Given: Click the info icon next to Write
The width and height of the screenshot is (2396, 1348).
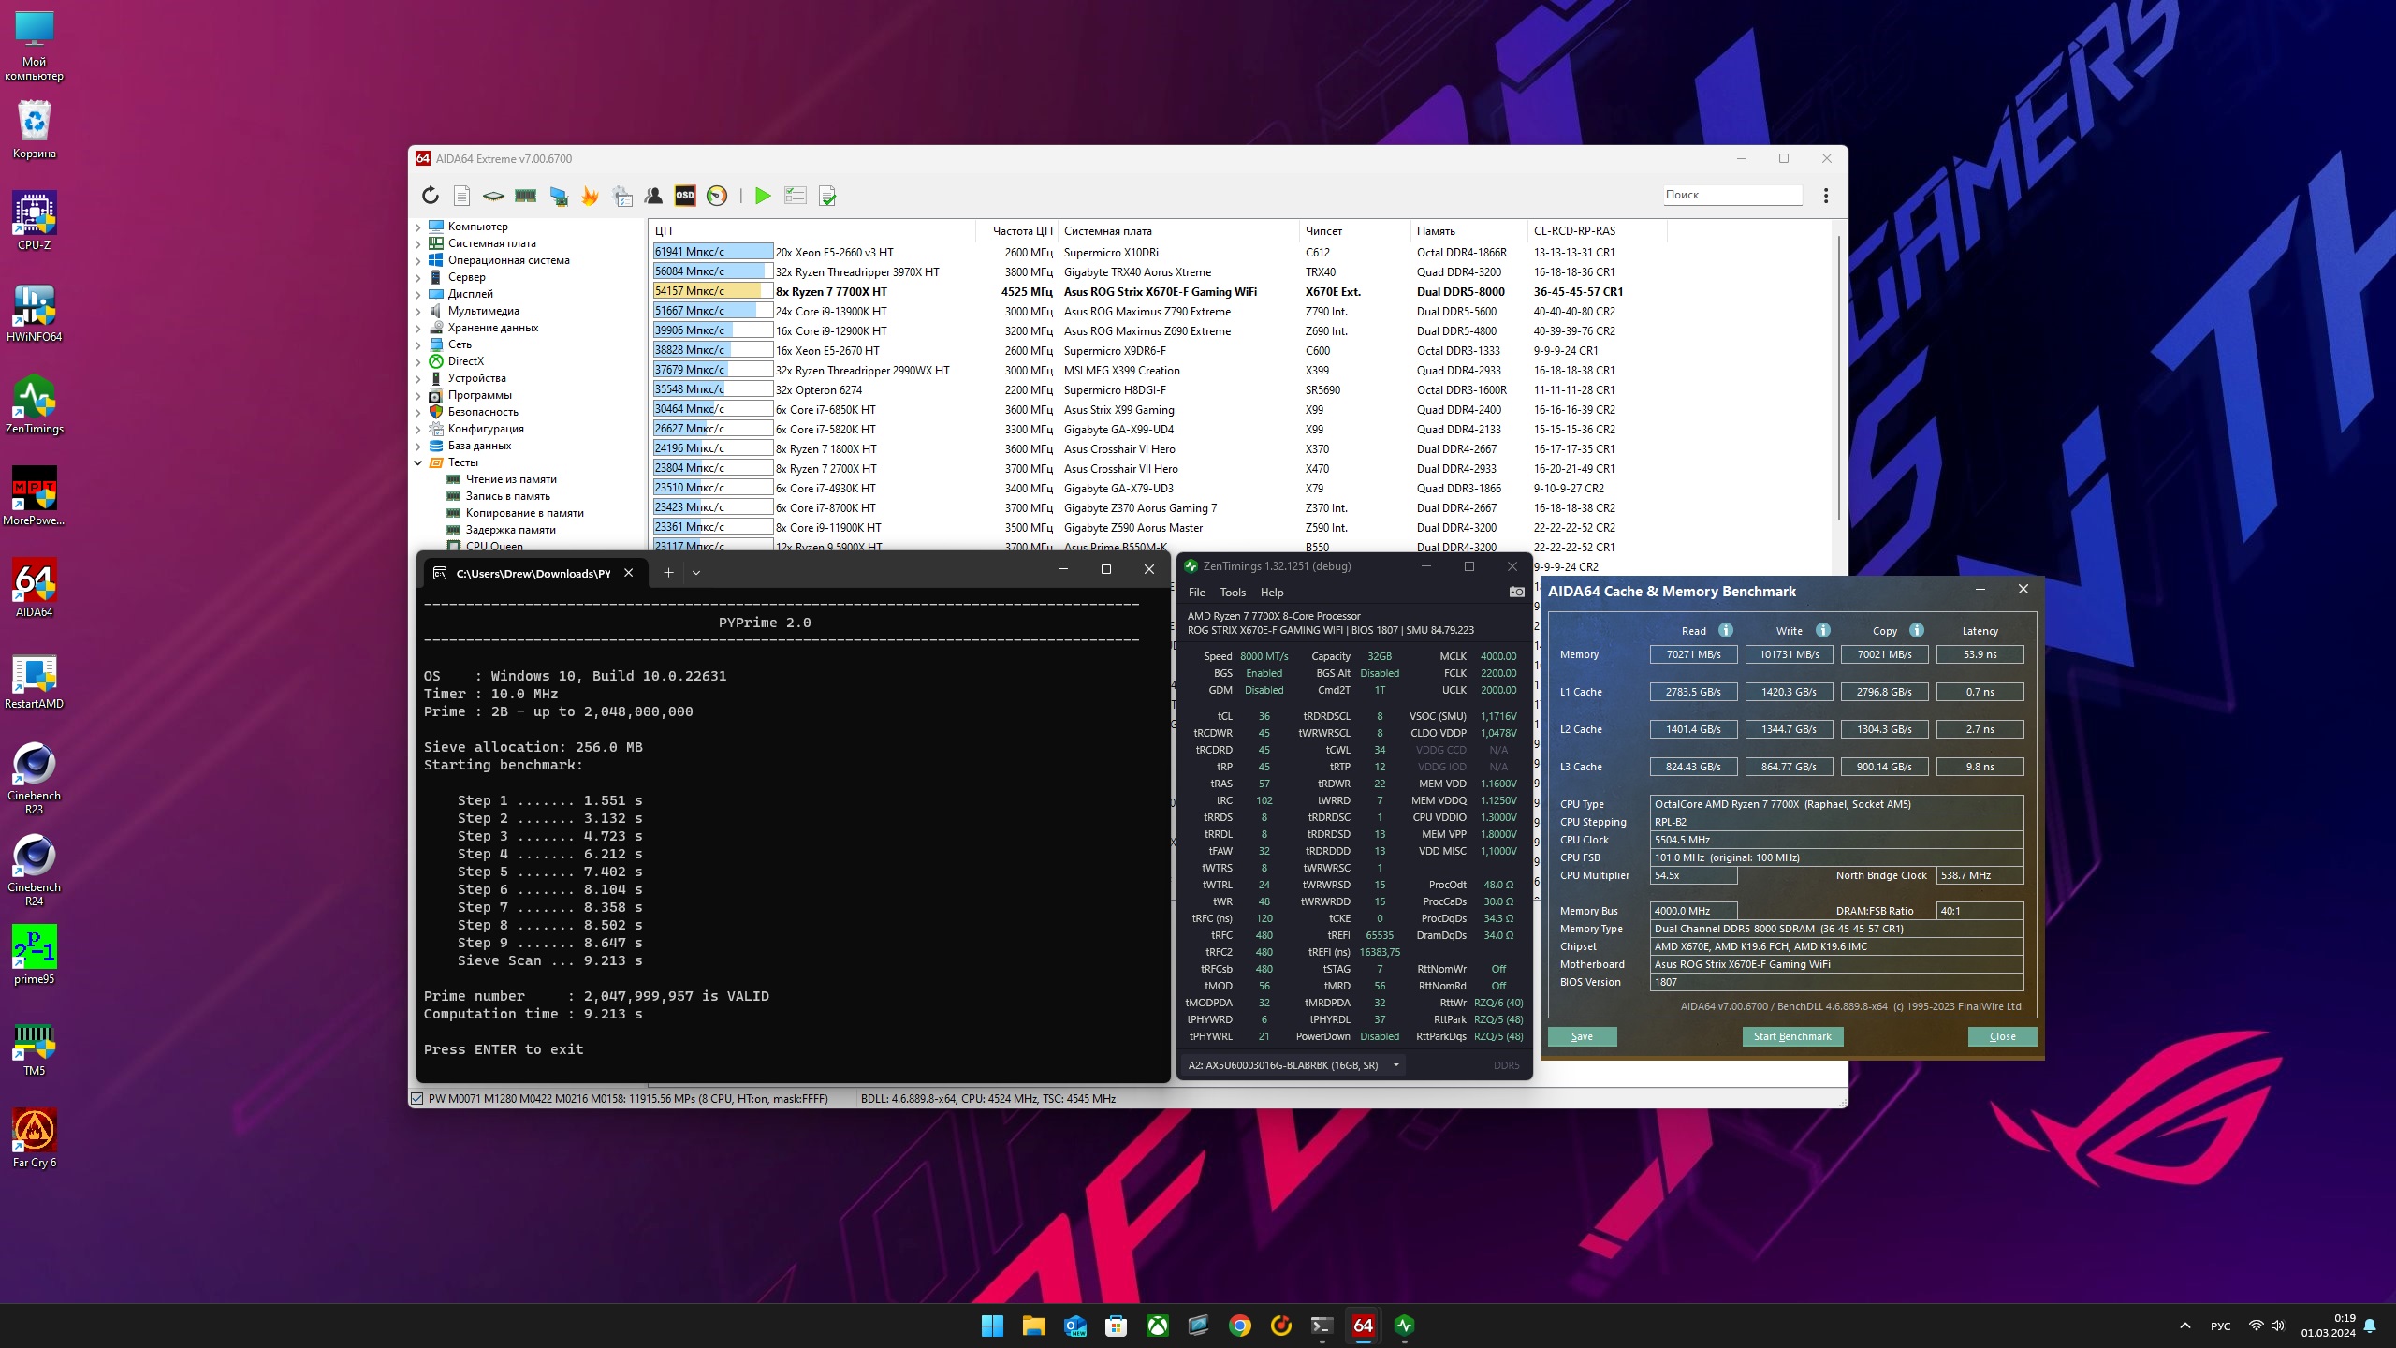Looking at the screenshot, I should pyautogui.click(x=1823, y=630).
